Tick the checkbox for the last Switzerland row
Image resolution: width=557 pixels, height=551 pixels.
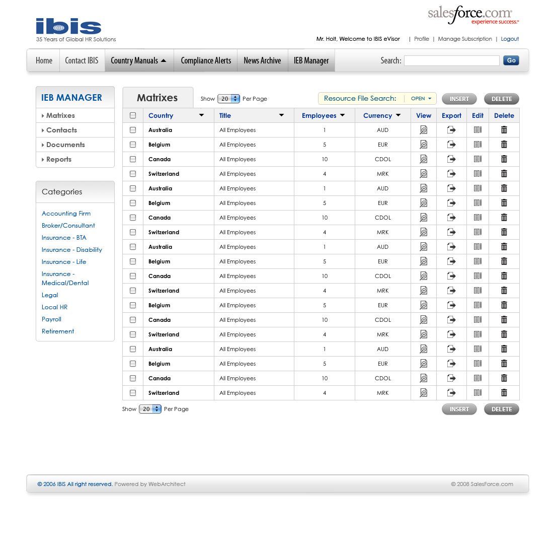pyautogui.click(x=133, y=393)
